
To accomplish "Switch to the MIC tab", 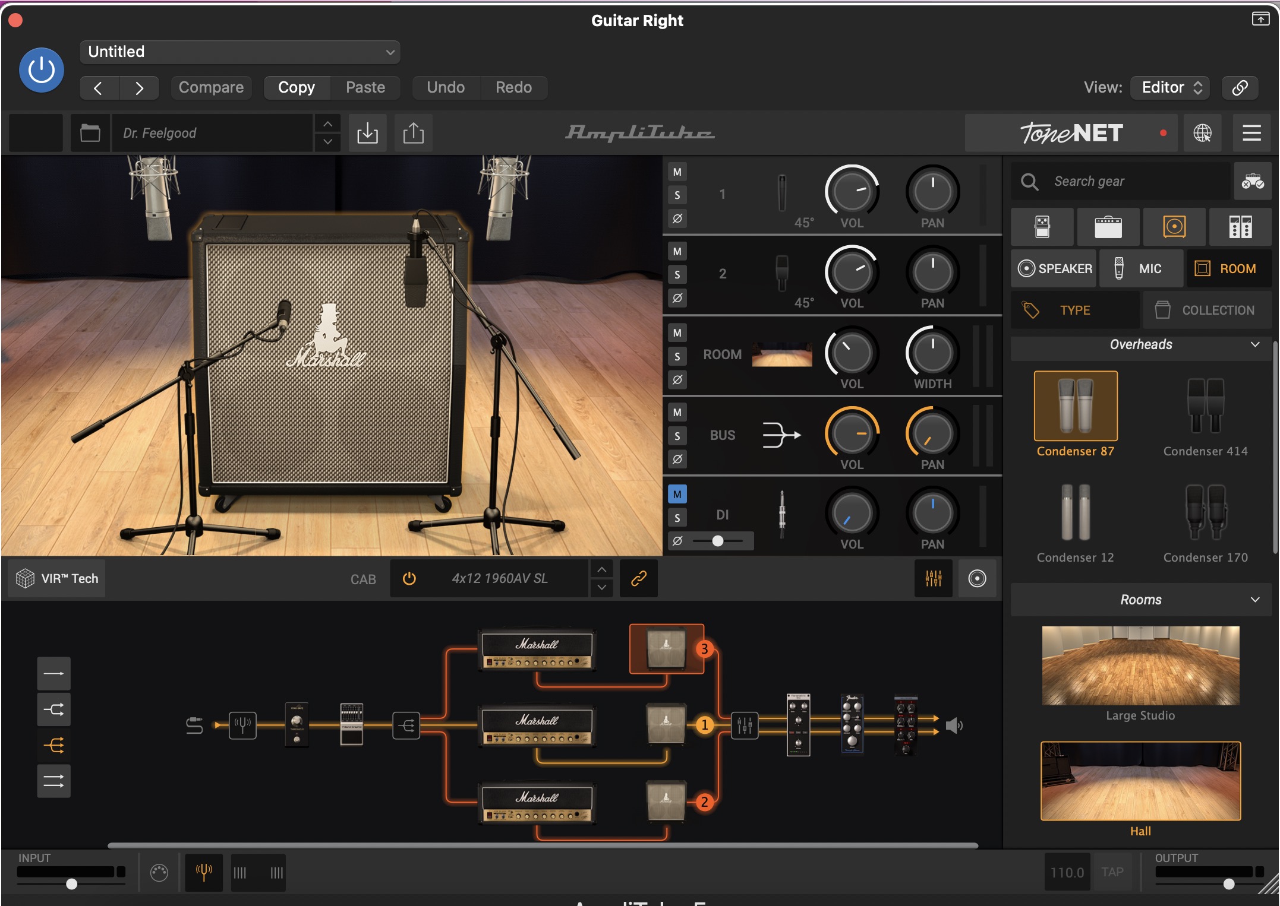I will point(1141,268).
